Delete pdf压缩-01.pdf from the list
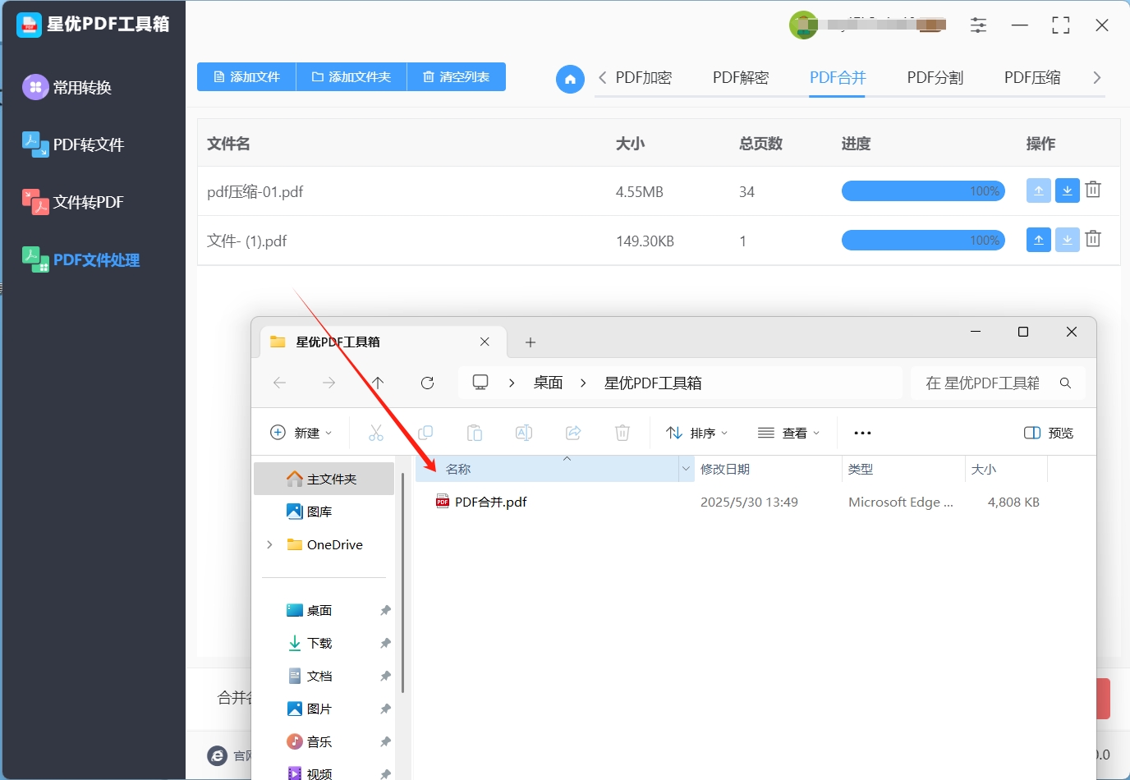This screenshot has width=1130, height=780. click(x=1093, y=190)
